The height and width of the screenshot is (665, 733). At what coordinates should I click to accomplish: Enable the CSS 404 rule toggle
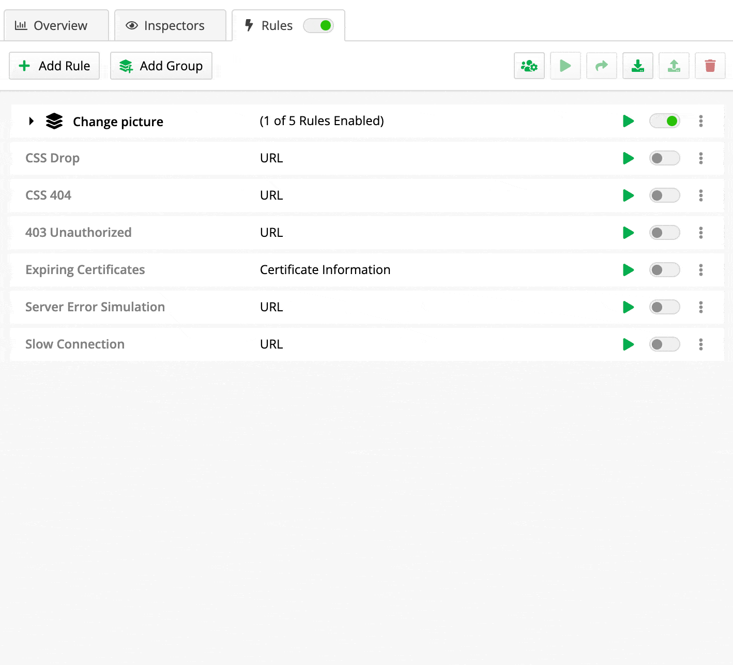click(665, 195)
